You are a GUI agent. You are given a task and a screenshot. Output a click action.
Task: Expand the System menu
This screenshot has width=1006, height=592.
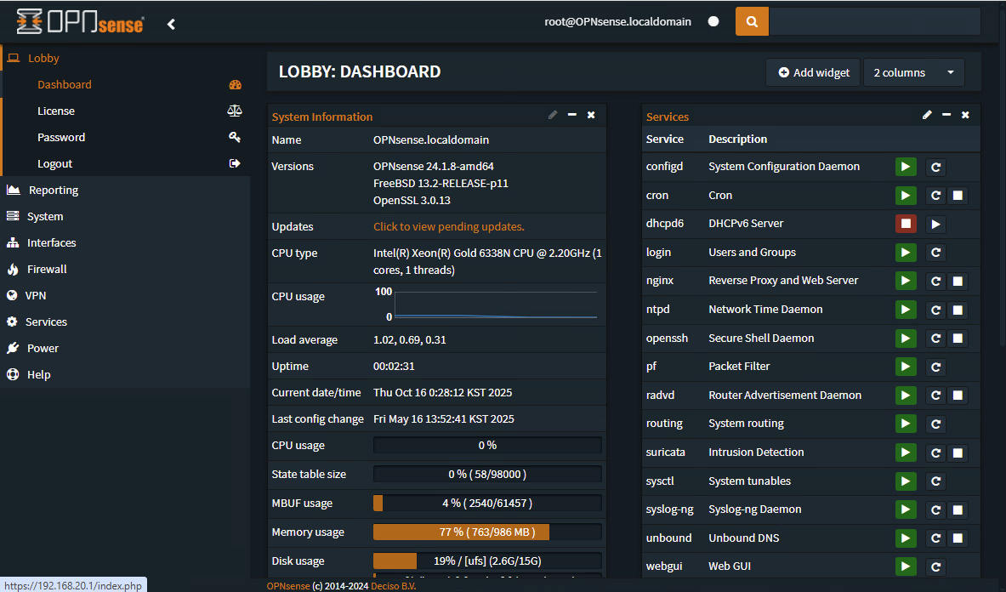(x=126, y=216)
